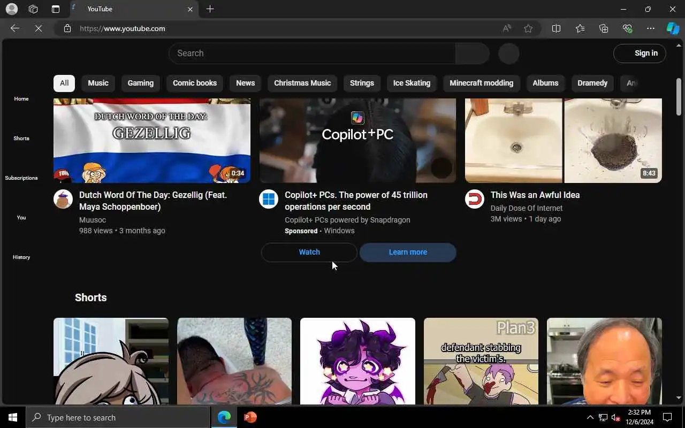Click the search submit button beside Search box
Screen dimensions: 685x428
tap(472, 53)
